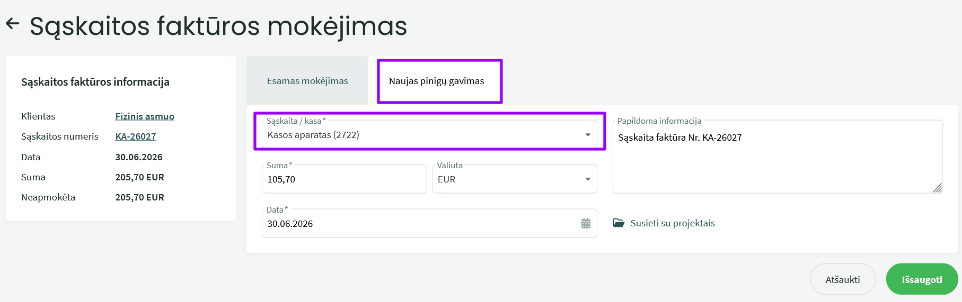Open the Valiuta EUR dropdown arrow
Screen dimensions: 962x302
(x=588, y=179)
